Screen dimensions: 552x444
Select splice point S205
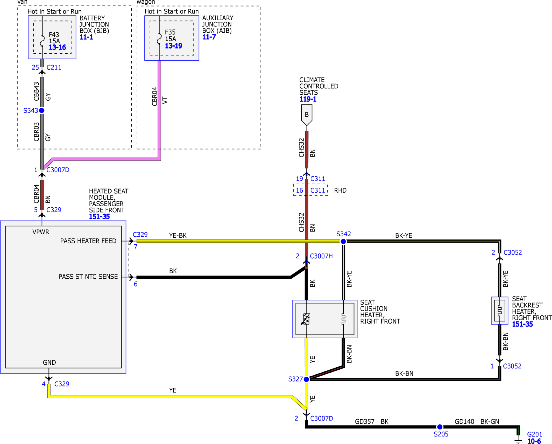click(440, 427)
